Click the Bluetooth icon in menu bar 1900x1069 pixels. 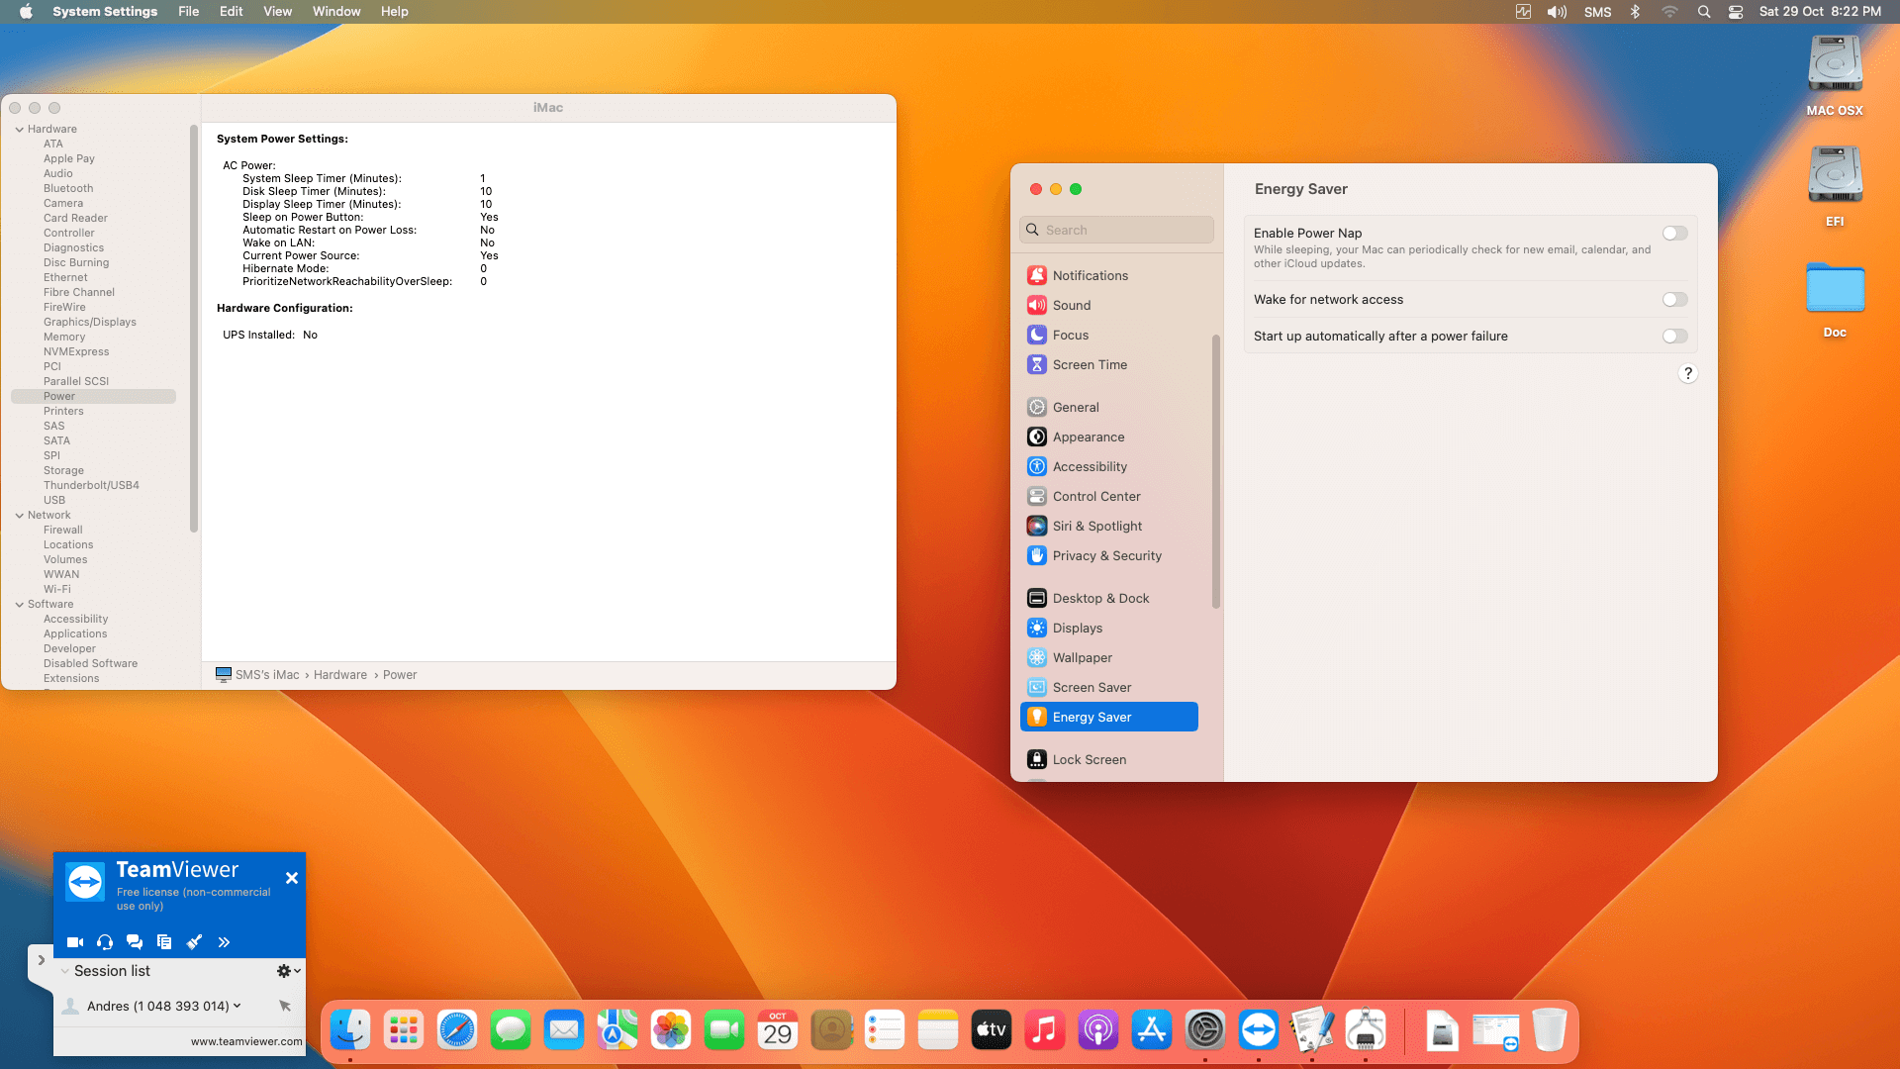pos(1635,12)
